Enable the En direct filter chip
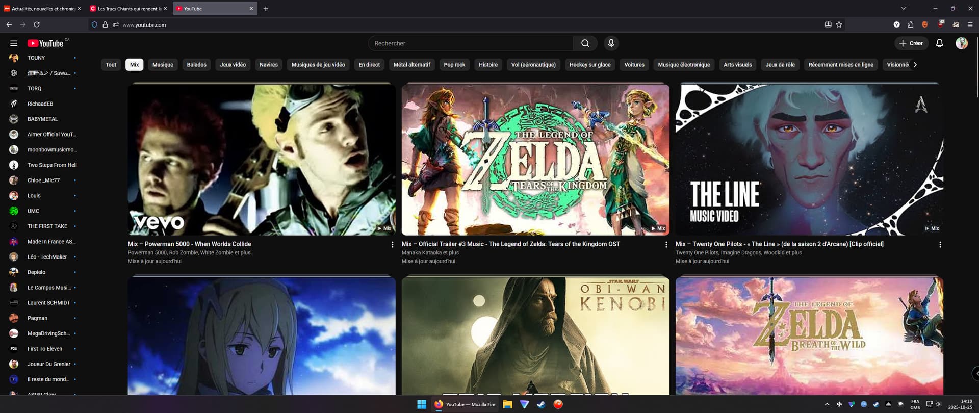 tap(369, 65)
